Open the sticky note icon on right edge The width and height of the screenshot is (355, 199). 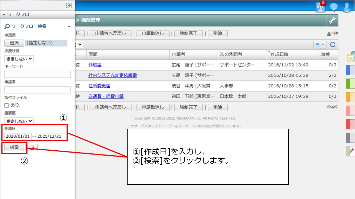(351, 57)
